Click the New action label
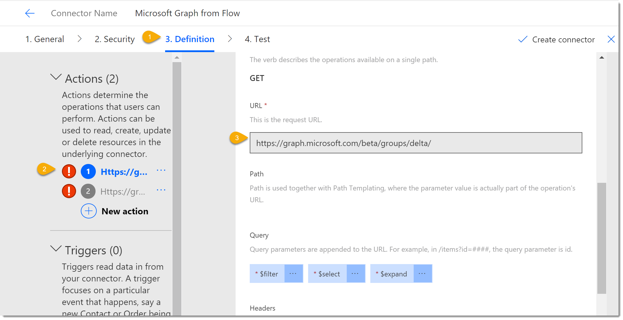Screen dimensions: 623x320 point(125,211)
